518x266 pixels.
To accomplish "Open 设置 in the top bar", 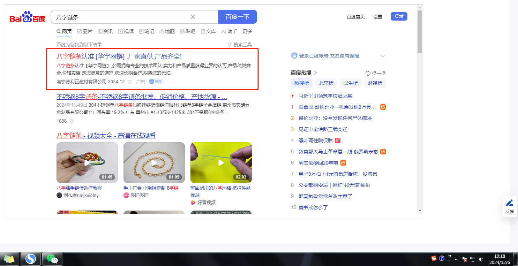I will point(378,17).
